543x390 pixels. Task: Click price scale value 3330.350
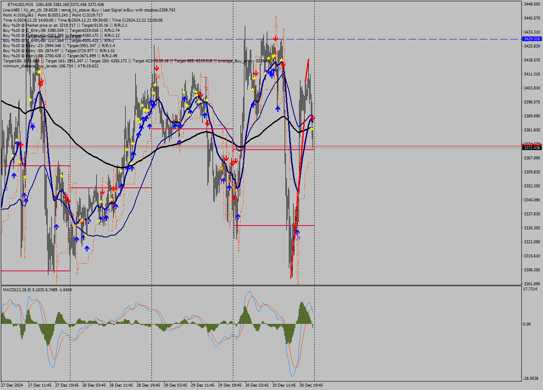(532, 228)
